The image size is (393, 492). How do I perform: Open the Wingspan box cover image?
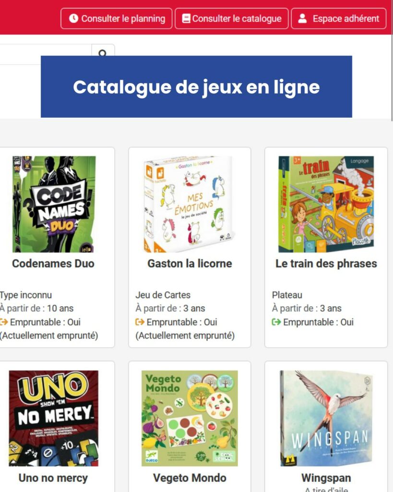pos(326,418)
